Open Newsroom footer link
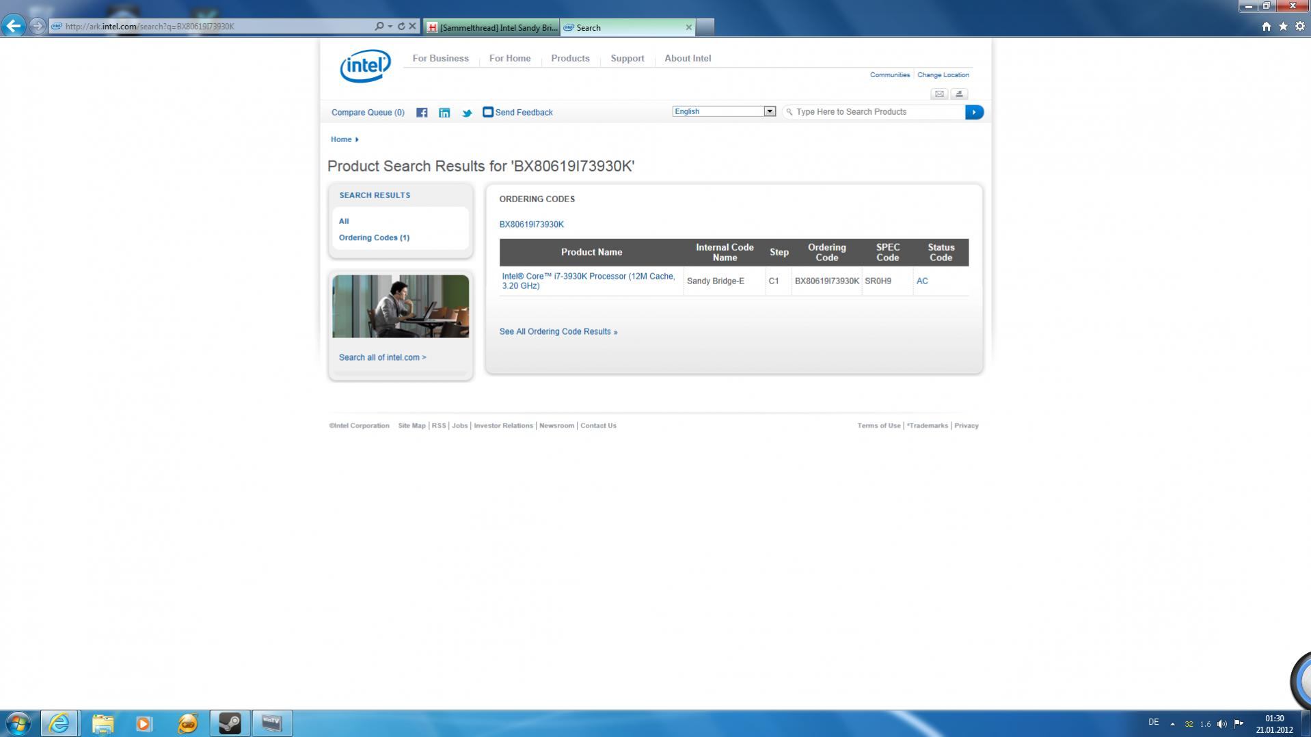Image resolution: width=1311 pixels, height=737 pixels. click(556, 426)
